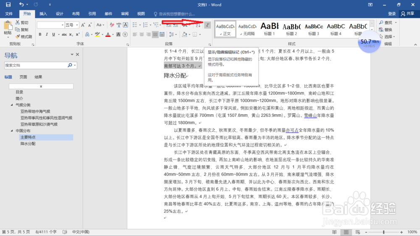
Task: Adjust the zoom slider in the status bar
Action: [383, 232]
